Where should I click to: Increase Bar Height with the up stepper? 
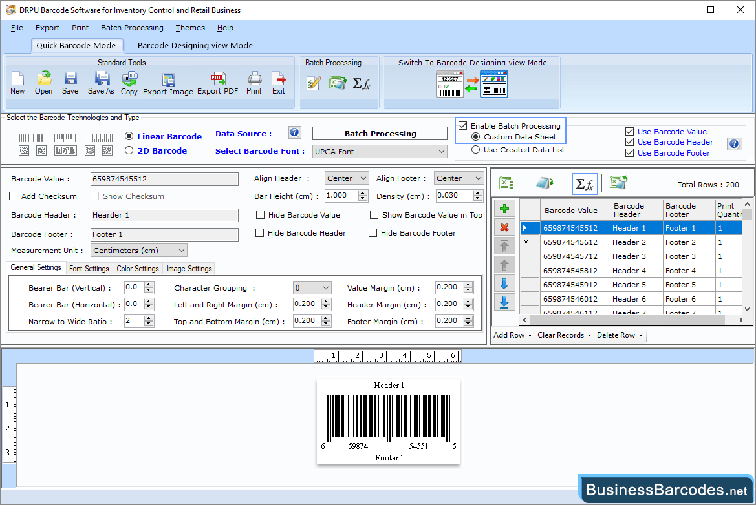point(363,192)
